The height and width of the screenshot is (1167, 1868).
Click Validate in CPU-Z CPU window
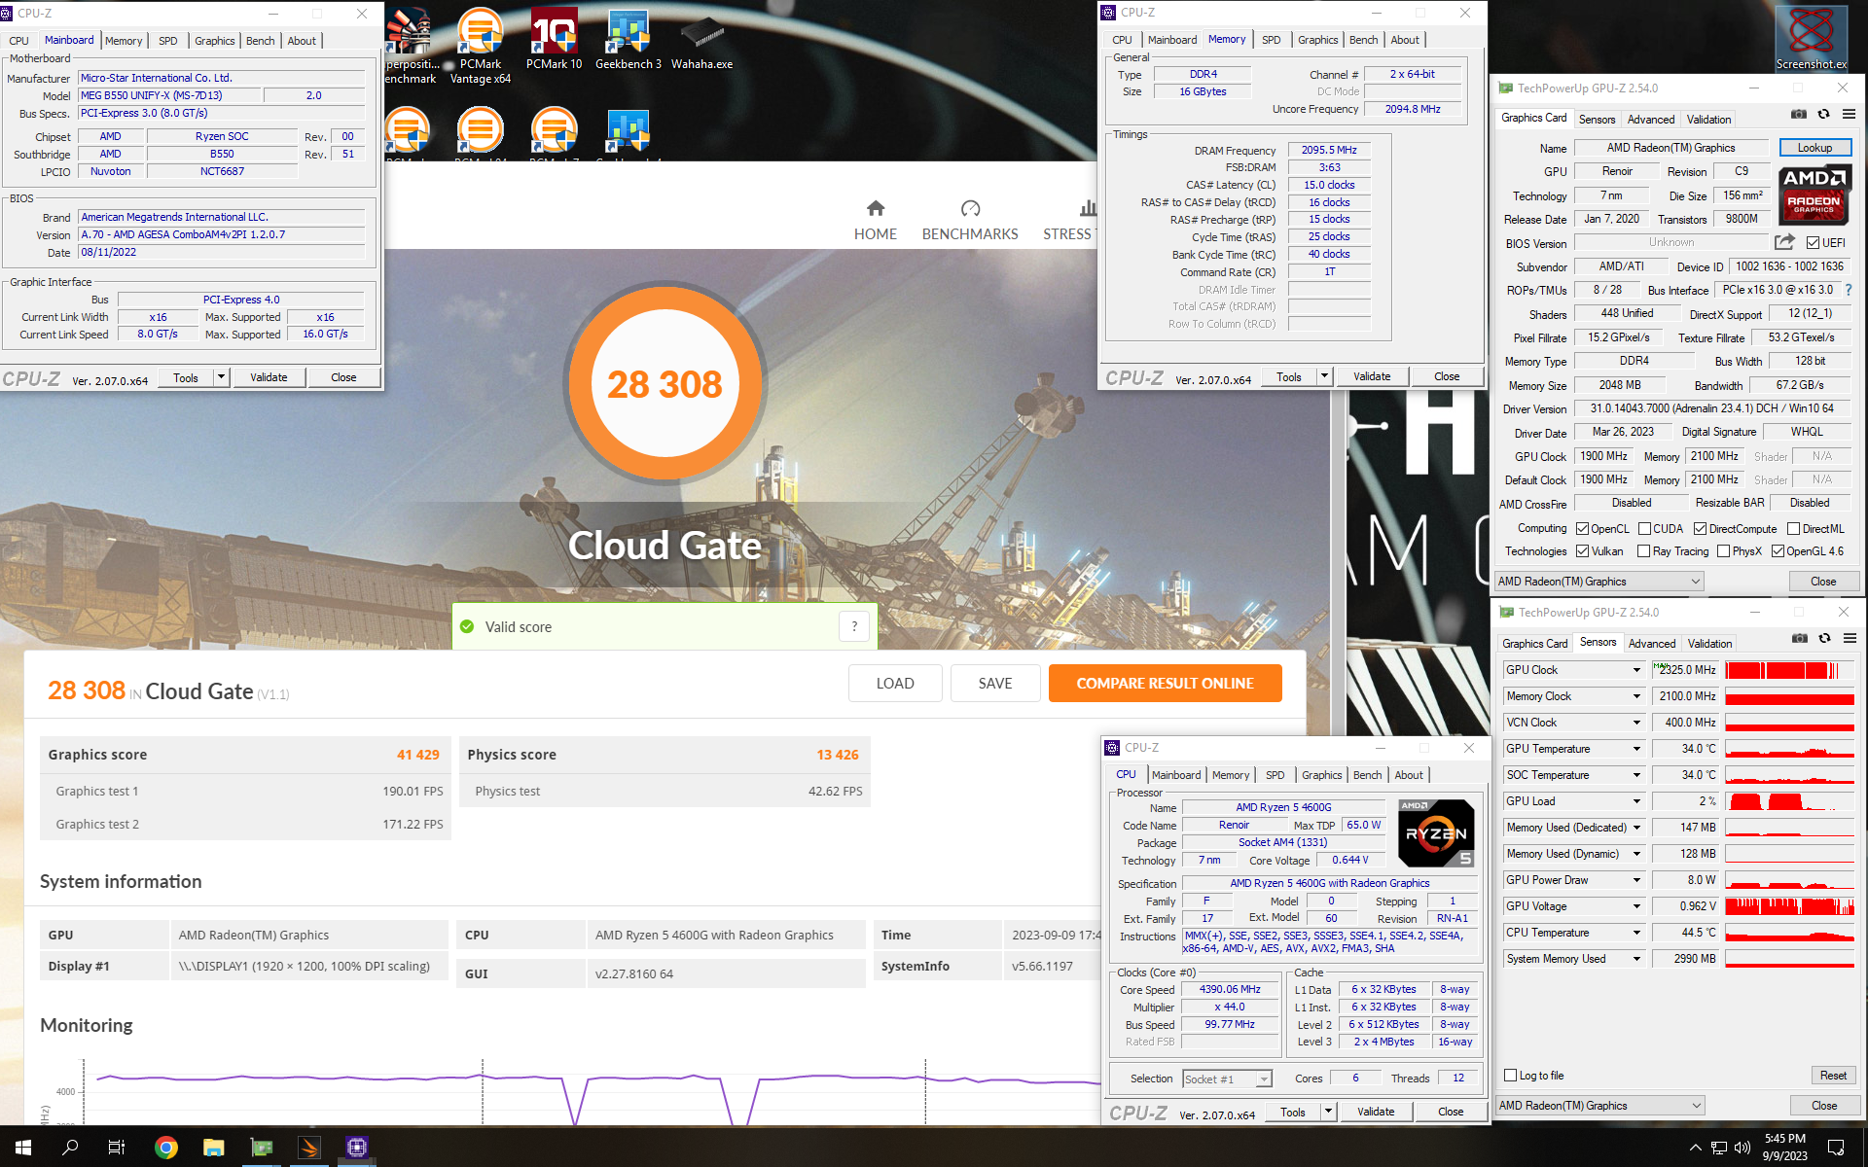pos(1376,1112)
